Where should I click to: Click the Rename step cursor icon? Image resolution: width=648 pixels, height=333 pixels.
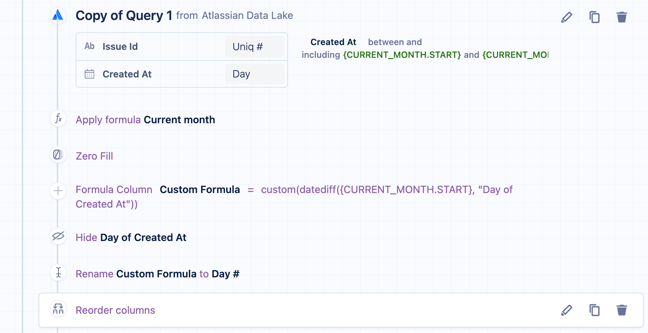point(58,272)
